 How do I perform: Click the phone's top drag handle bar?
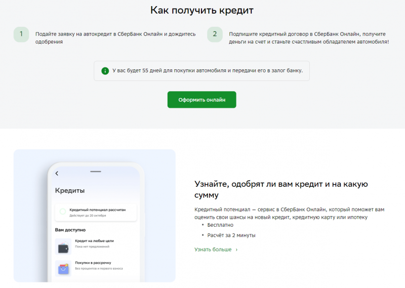pos(96,172)
